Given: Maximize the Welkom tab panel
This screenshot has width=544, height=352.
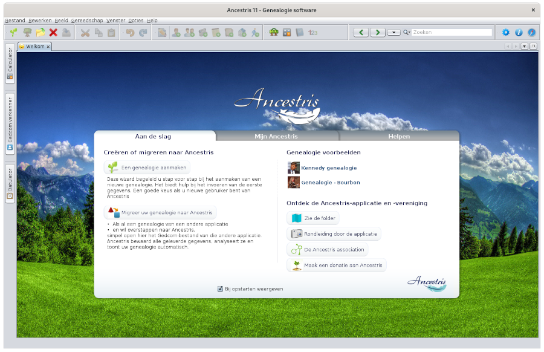Looking at the screenshot, I should (534, 46).
